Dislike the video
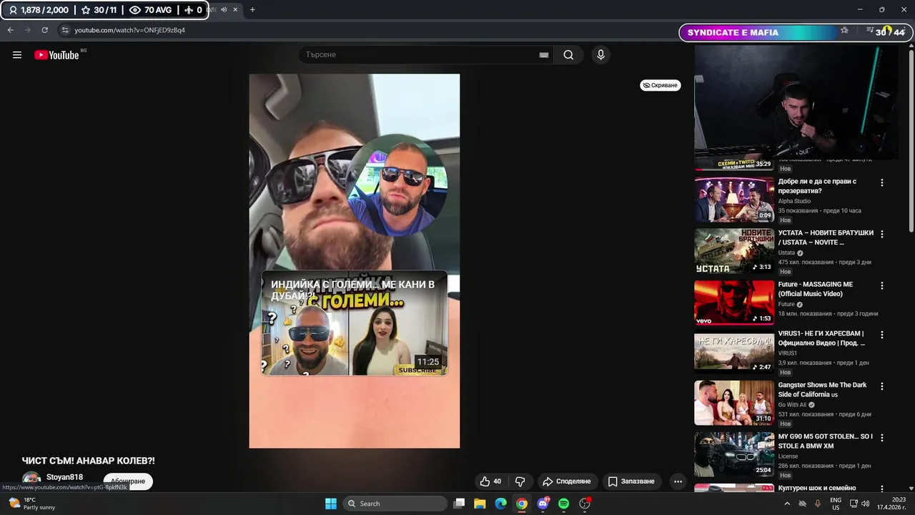 pyautogui.click(x=520, y=481)
